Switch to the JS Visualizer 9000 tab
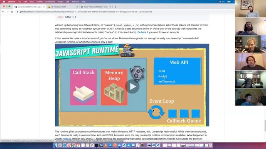The image size is (266, 149). (63, 7)
